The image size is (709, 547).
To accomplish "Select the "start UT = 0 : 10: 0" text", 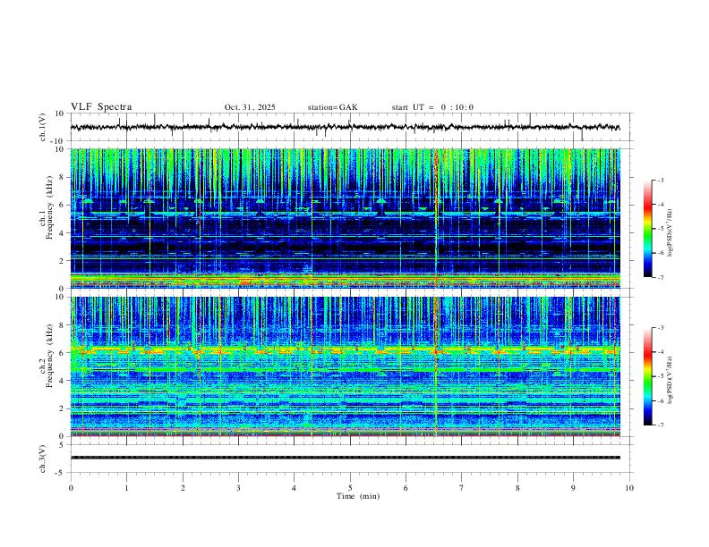I will [432, 107].
